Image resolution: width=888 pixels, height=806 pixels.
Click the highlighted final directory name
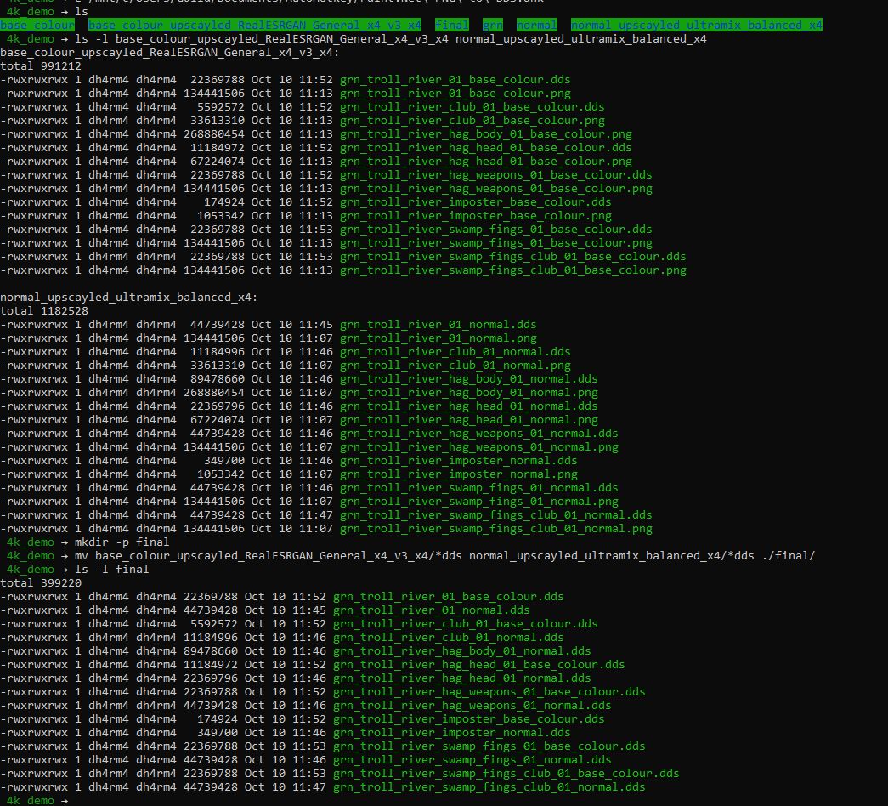click(x=452, y=25)
